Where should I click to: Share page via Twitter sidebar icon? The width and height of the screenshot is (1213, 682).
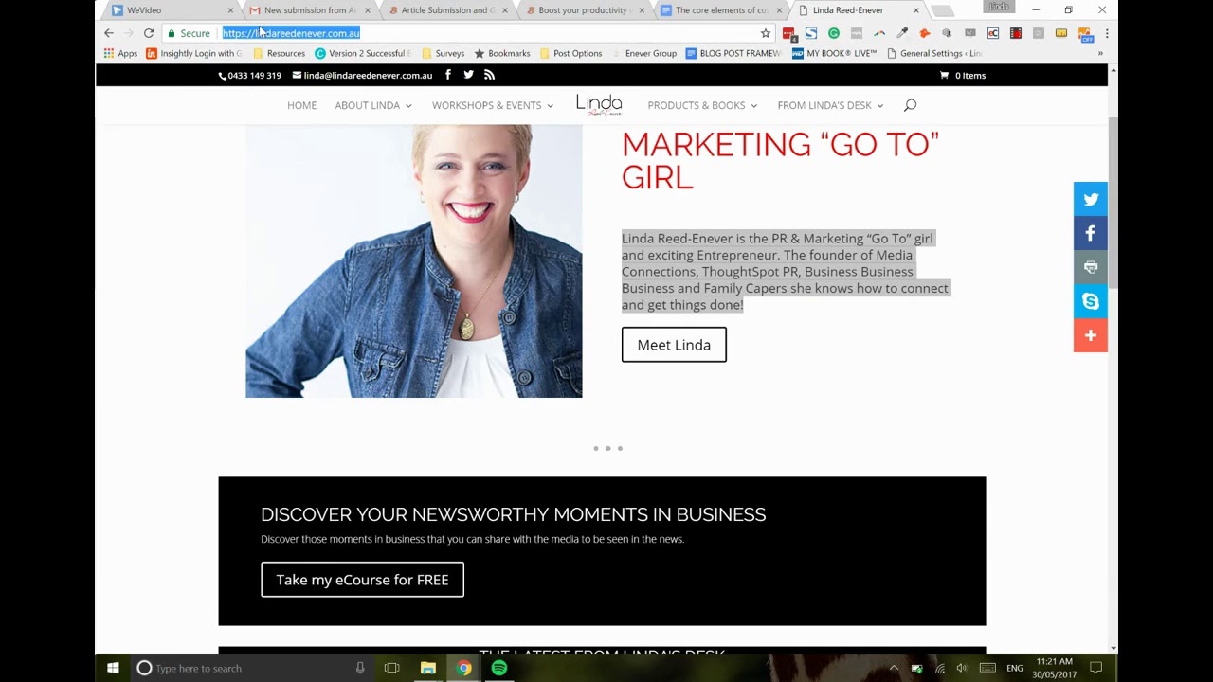click(1091, 199)
